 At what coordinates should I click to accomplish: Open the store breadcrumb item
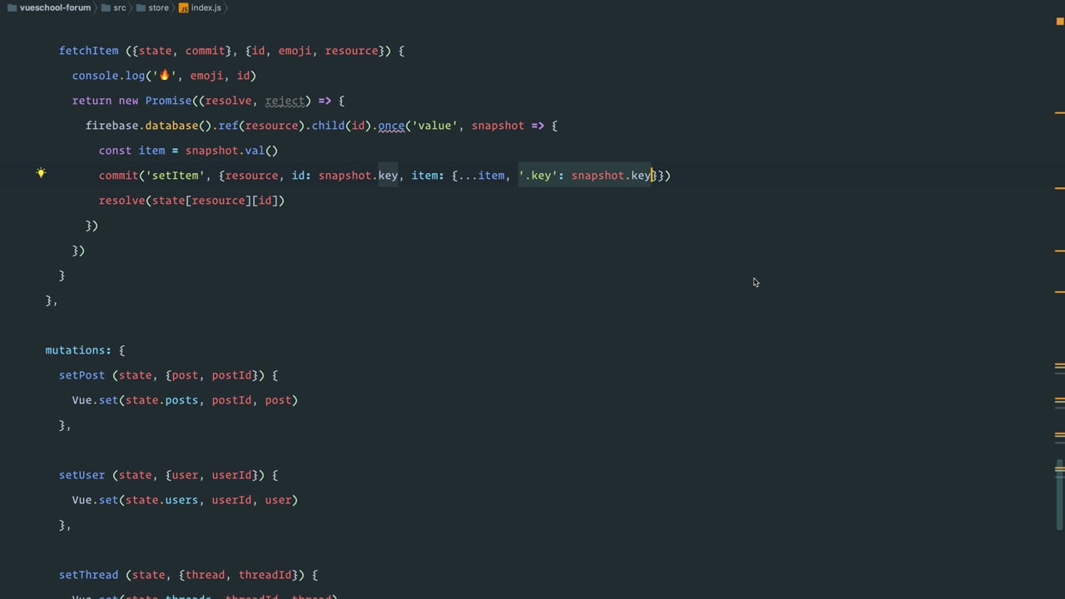click(158, 7)
